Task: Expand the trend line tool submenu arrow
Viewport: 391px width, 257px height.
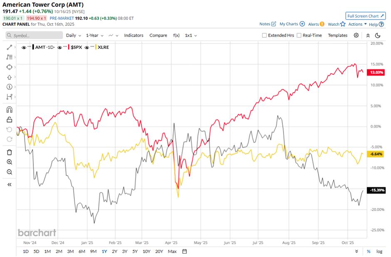Action: (x=15, y=47)
